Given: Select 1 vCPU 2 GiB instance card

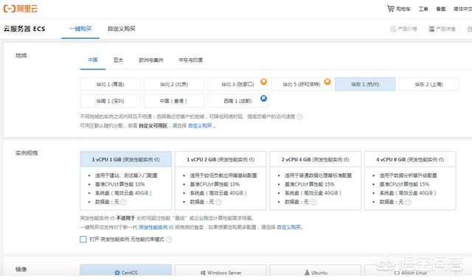Looking at the screenshot, I should tap(221, 181).
